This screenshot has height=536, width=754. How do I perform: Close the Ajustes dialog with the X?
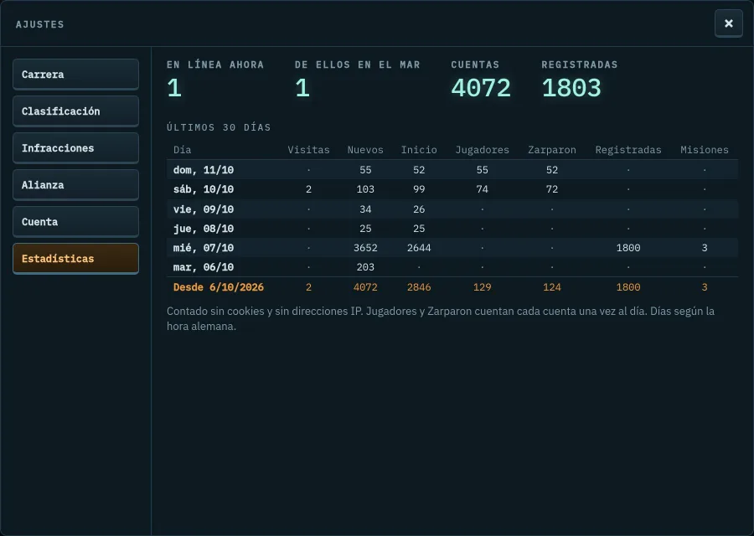729,23
